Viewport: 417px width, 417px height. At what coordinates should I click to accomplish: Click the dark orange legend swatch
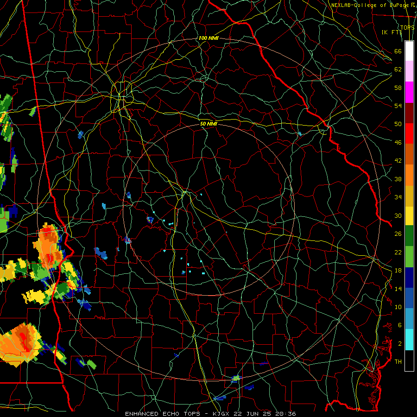(x=409, y=154)
